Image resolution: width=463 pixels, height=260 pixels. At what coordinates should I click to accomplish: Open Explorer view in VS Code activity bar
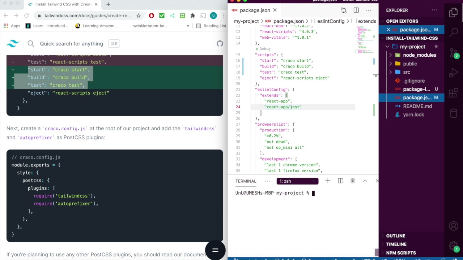454,13
